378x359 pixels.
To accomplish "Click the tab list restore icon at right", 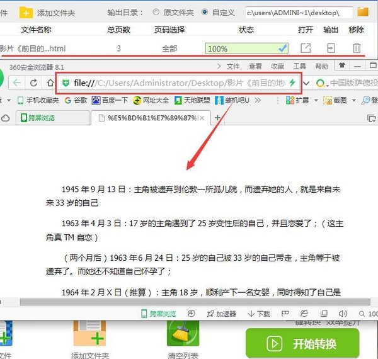I will pos(371,118).
